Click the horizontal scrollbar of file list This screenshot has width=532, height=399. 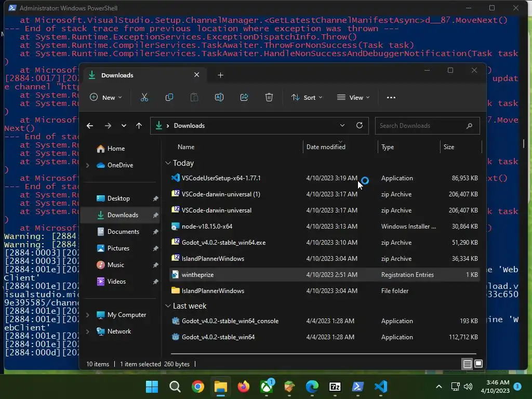(x=324, y=353)
